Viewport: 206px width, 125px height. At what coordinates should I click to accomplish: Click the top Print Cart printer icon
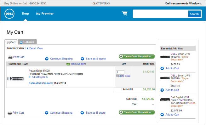pyautogui.click(x=10, y=57)
